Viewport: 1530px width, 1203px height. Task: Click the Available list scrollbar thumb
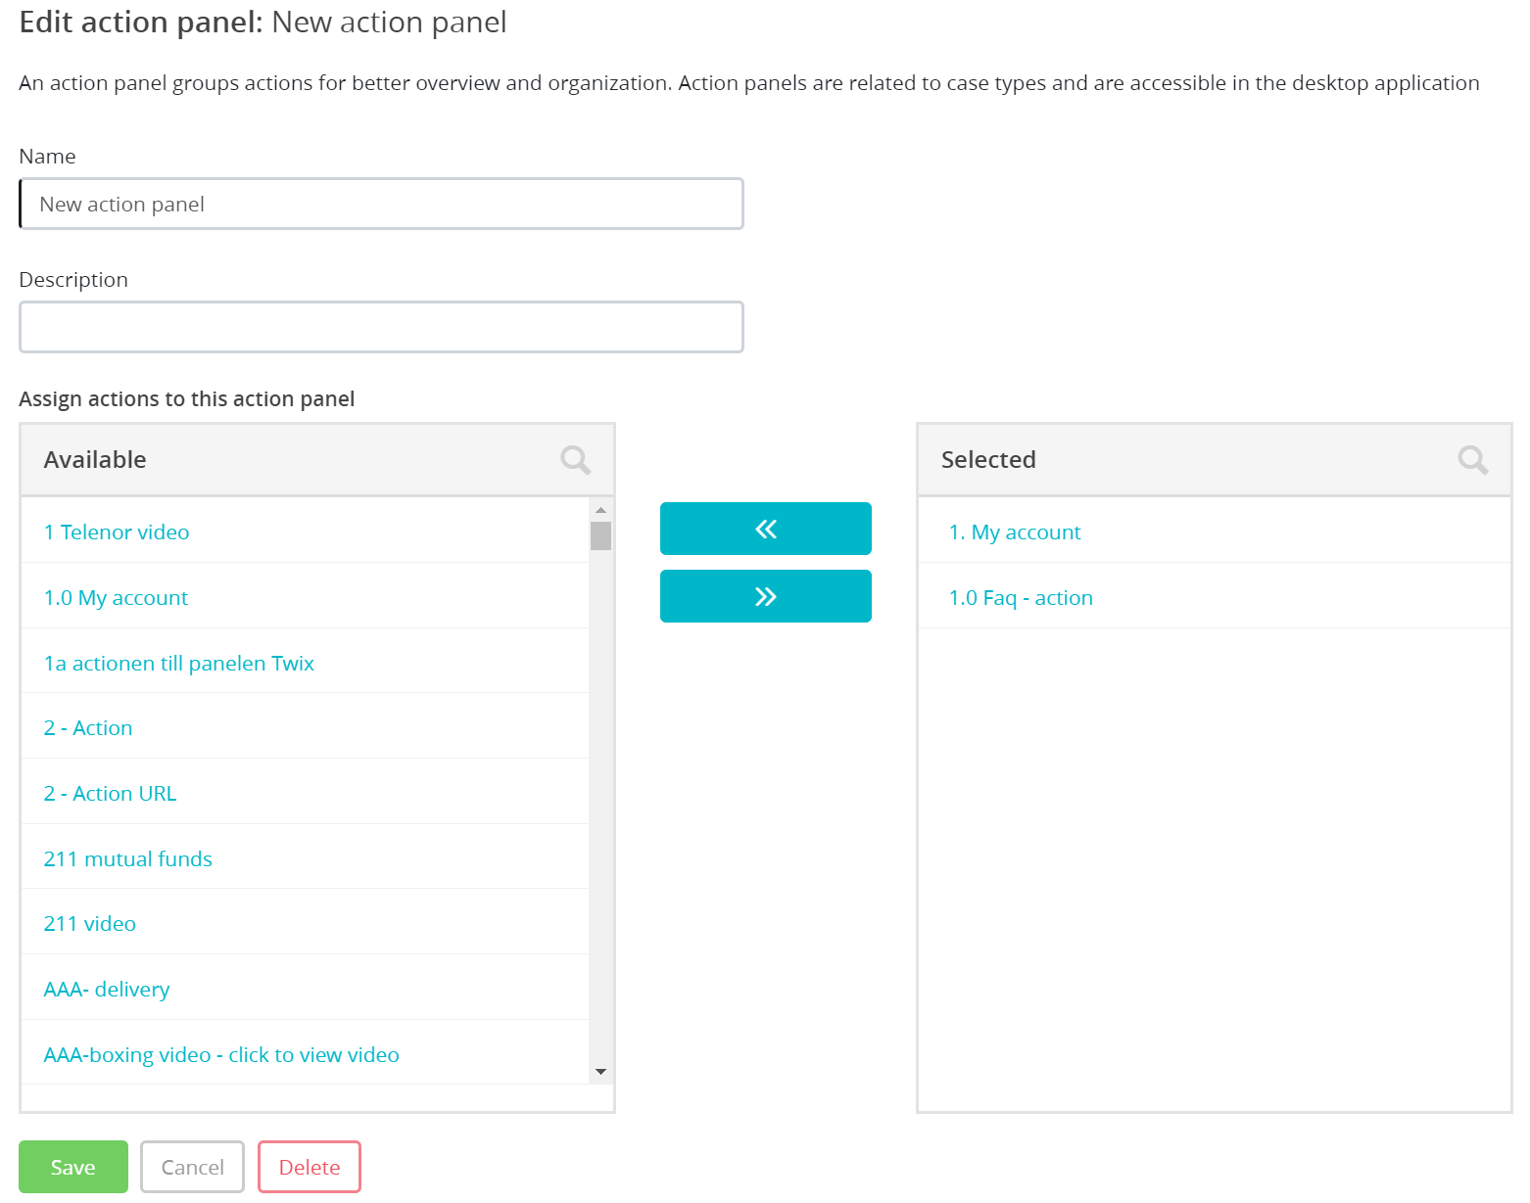click(600, 535)
